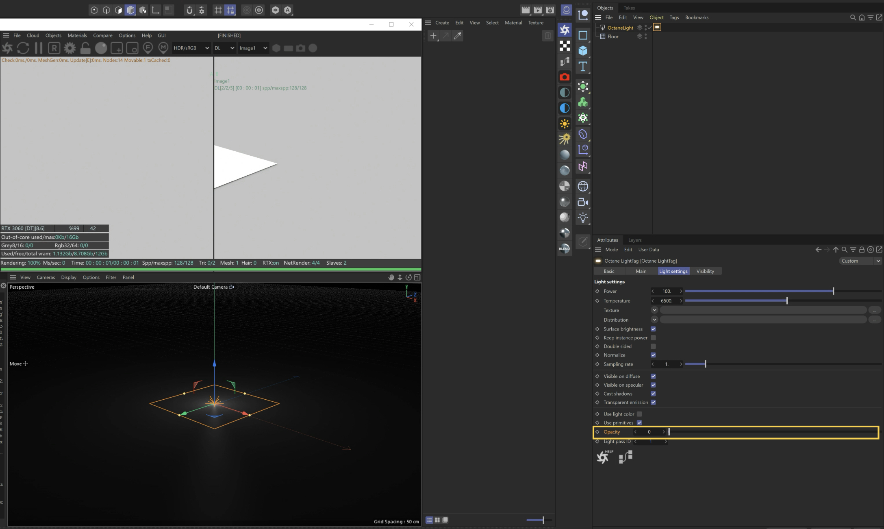Open the DL kernel dropdown
This screenshot has height=529, width=884.
(224, 48)
